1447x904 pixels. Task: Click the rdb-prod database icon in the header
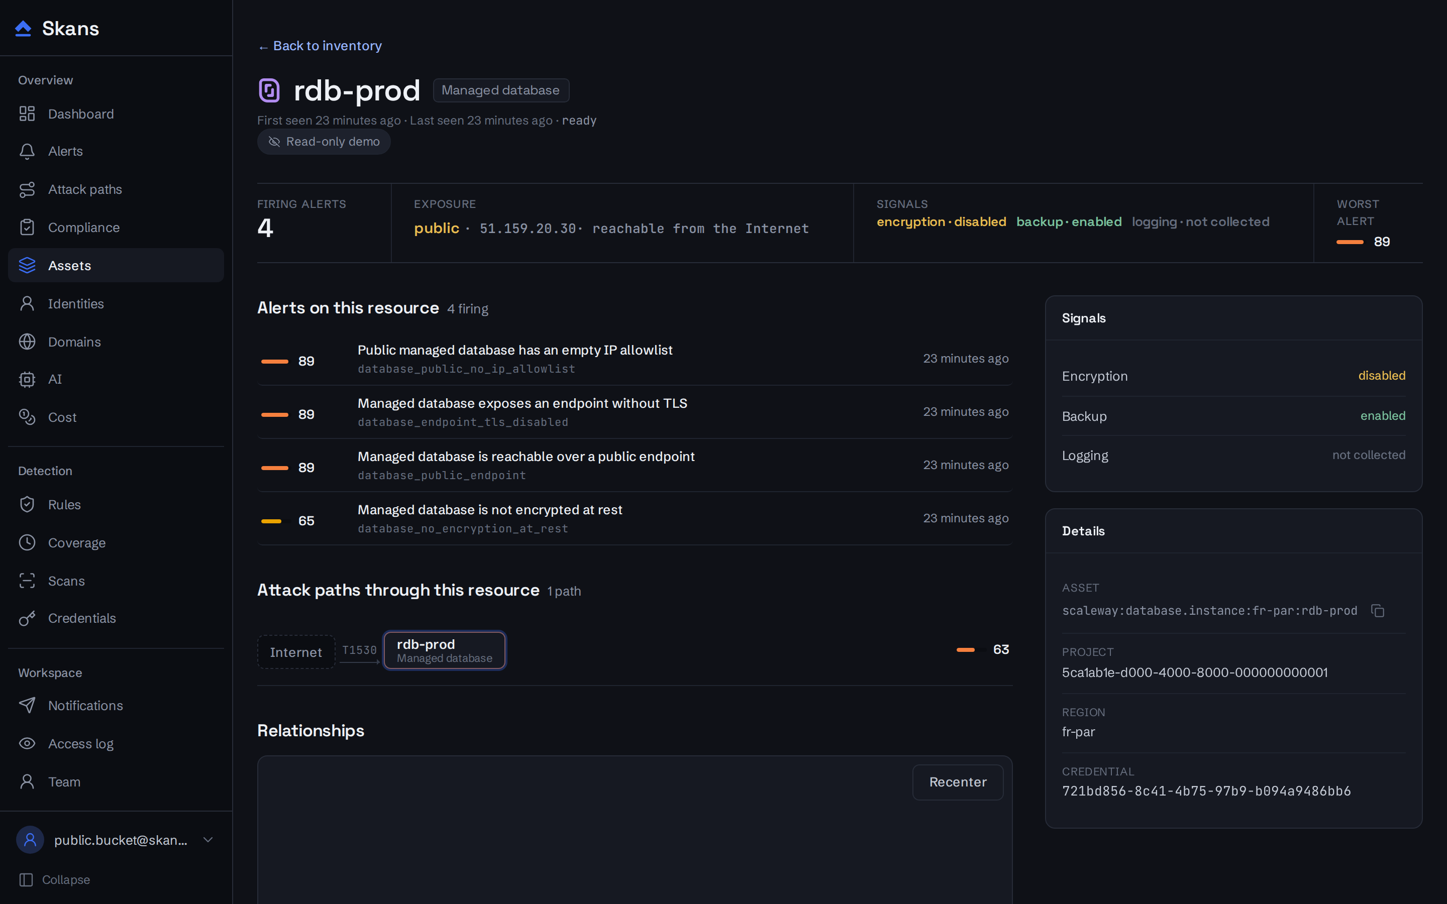click(269, 90)
